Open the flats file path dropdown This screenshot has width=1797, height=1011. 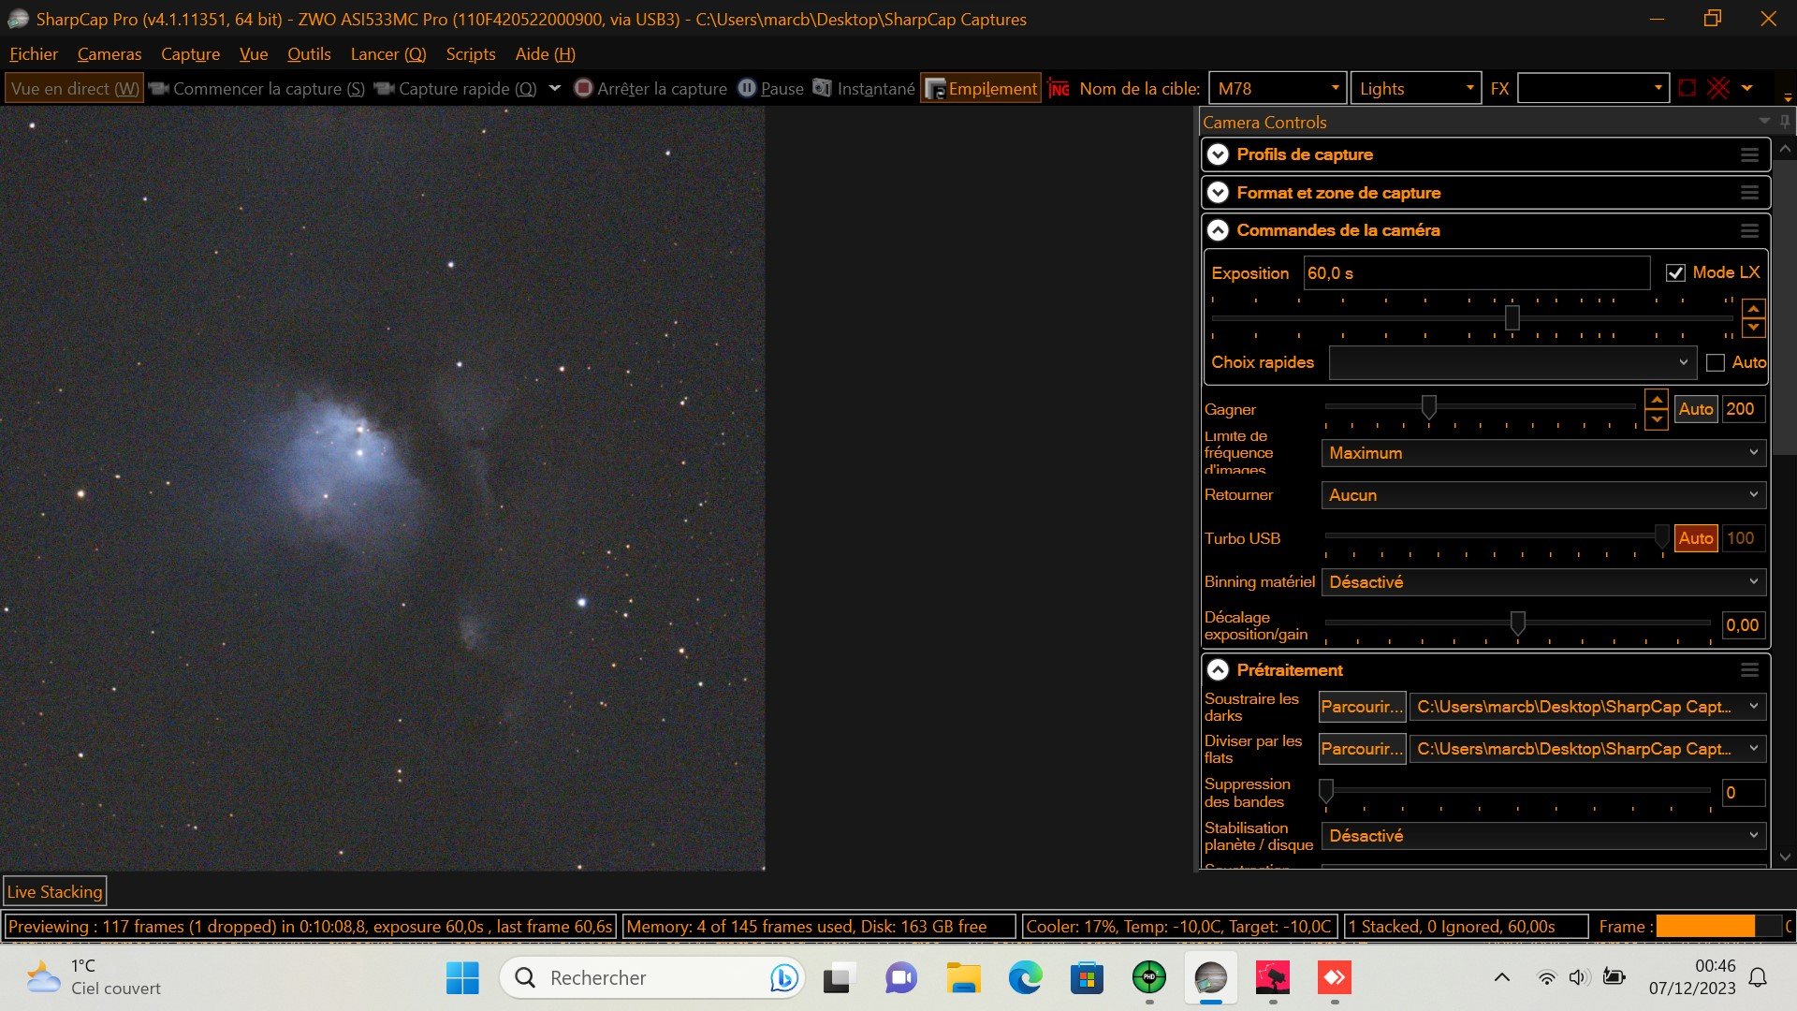coord(1587,749)
